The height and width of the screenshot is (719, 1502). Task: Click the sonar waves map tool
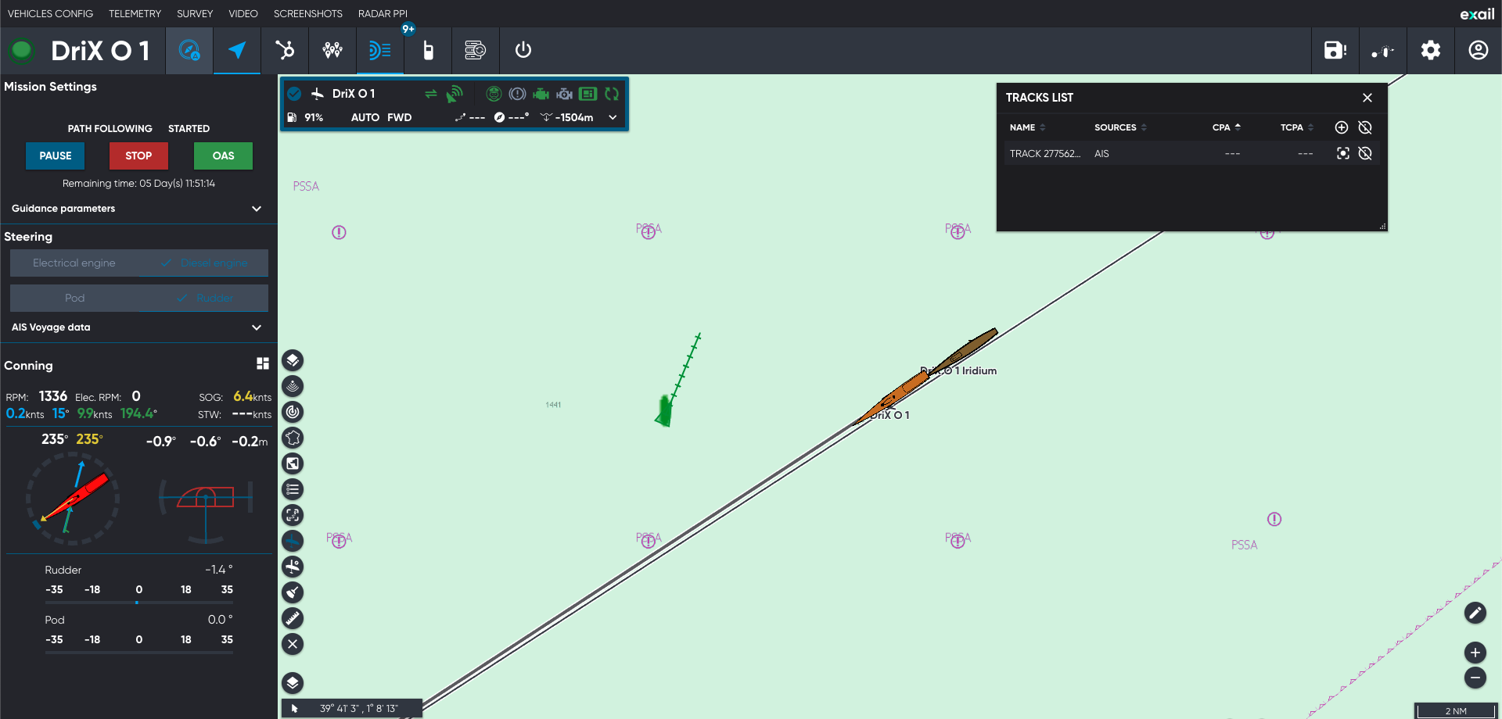click(293, 386)
